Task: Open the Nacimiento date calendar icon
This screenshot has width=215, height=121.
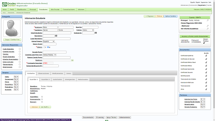Action: (56, 36)
